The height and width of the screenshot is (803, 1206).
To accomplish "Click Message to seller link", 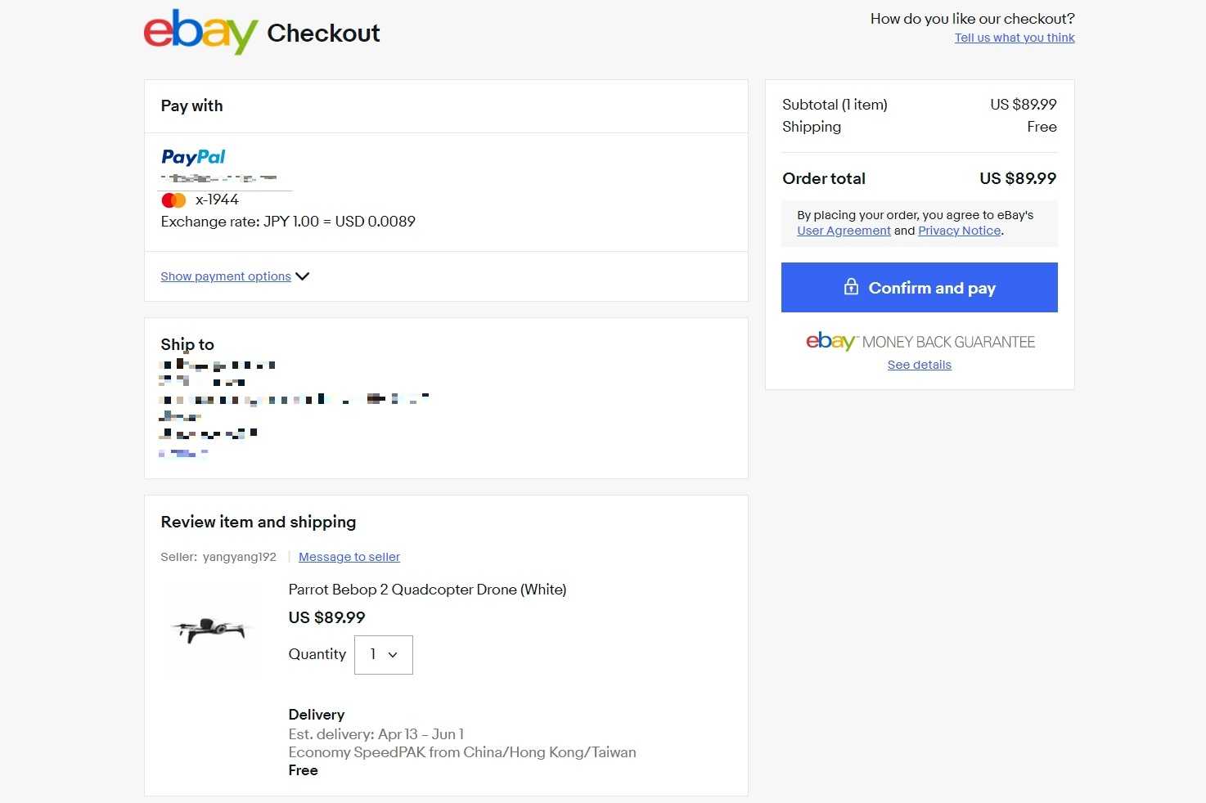I will [349, 557].
